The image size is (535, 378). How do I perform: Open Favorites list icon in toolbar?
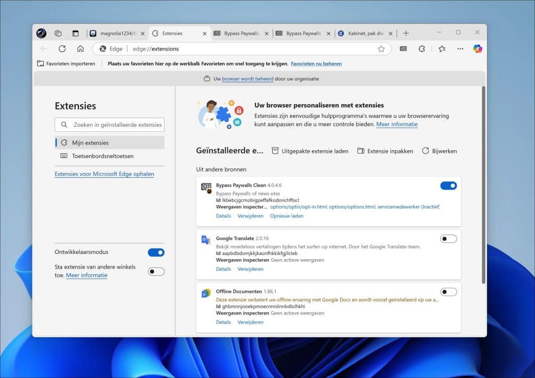[442, 48]
